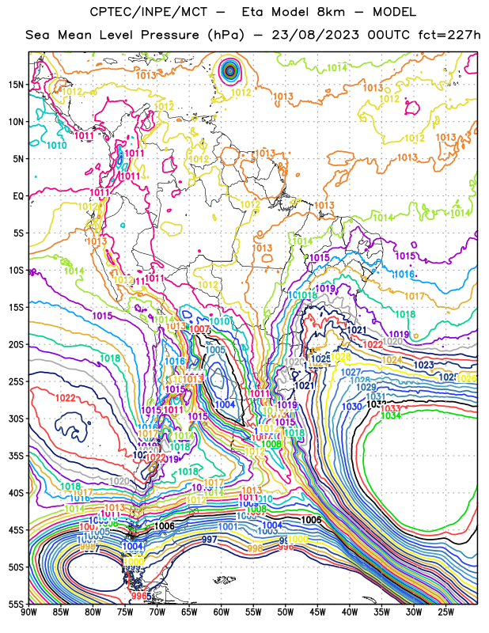
Task: Click the 1029 isobar label
Action: (x=366, y=387)
